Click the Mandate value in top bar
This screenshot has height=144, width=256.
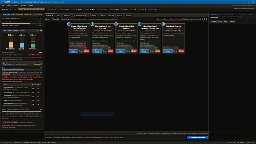coord(55,9)
